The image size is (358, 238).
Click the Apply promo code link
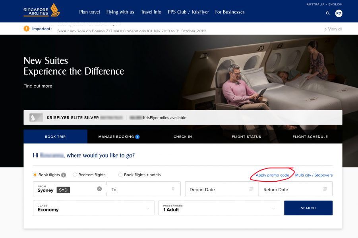click(272, 175)
